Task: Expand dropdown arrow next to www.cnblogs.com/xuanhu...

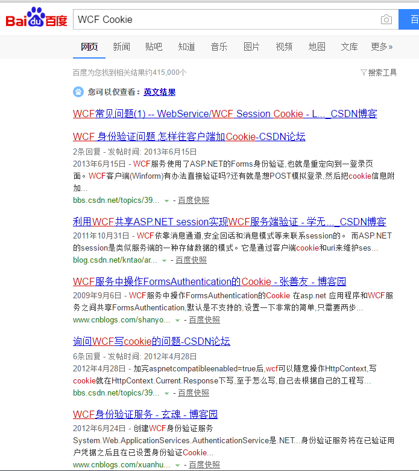Action: [x=177, y=465]
